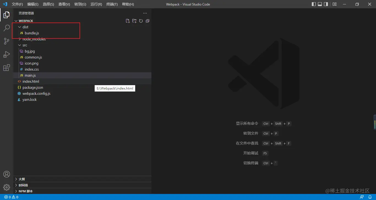Image resolution: width=376 pixels, height=200 pixels.
Task: Open the 运行(R) menu
Action: [x=96, y=4]
